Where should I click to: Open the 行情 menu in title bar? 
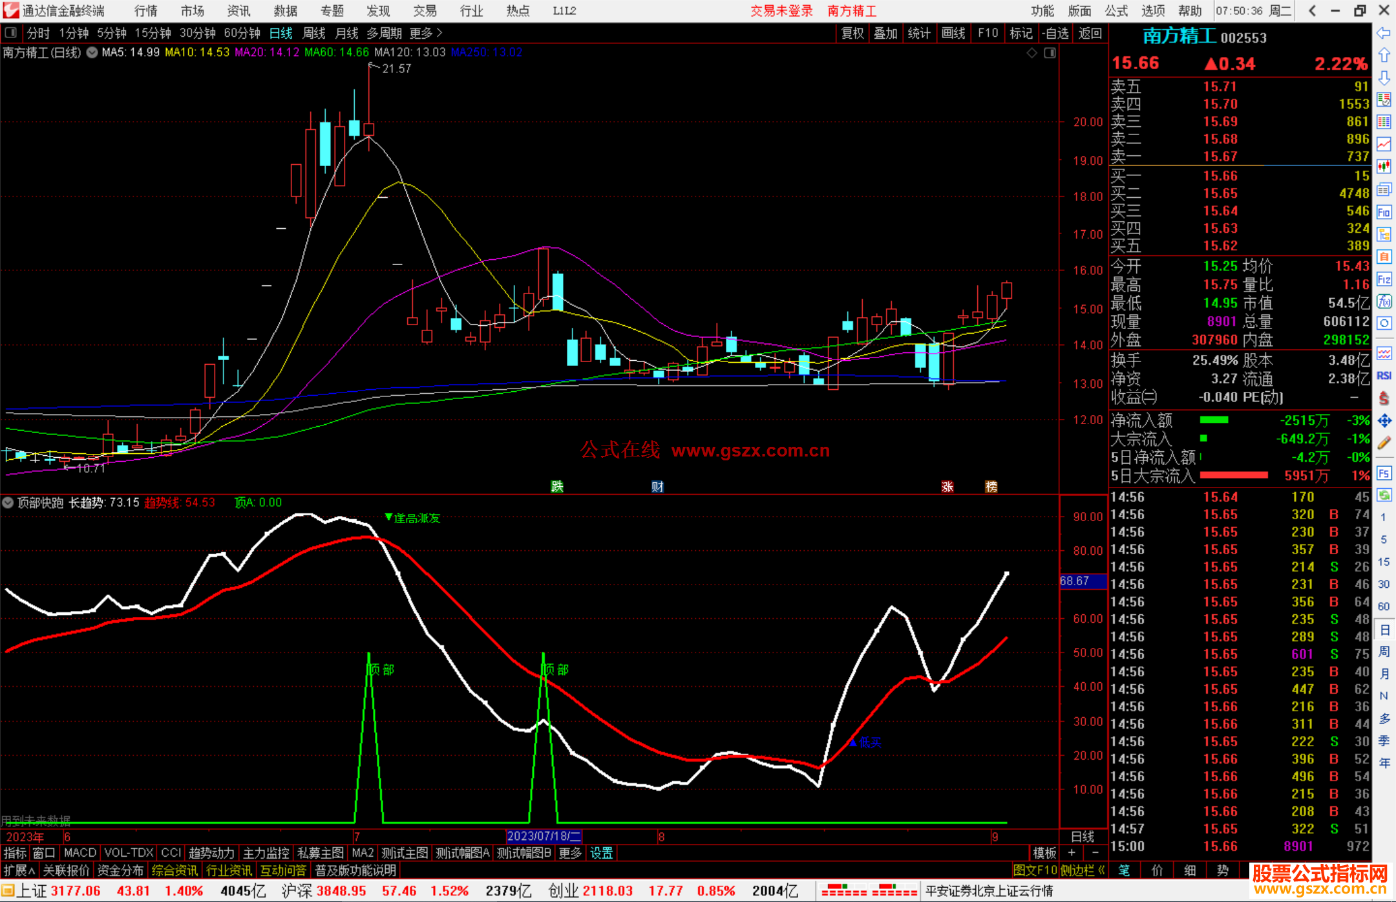(145, 10)
